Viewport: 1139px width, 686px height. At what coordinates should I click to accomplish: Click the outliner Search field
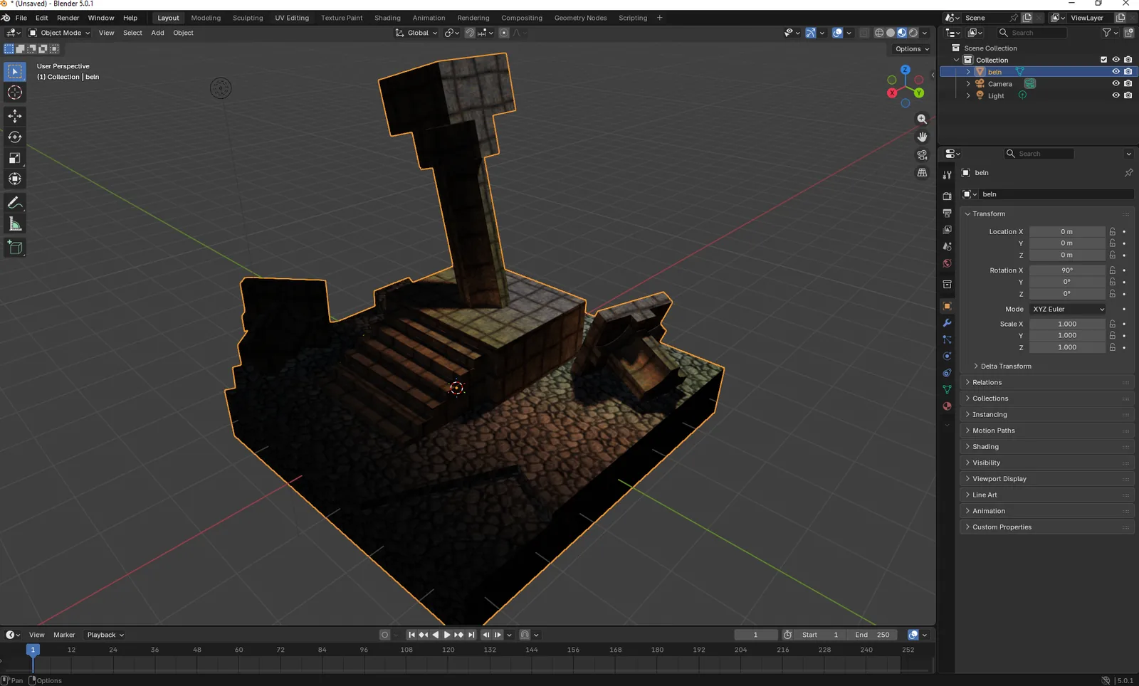(1031, 33)
